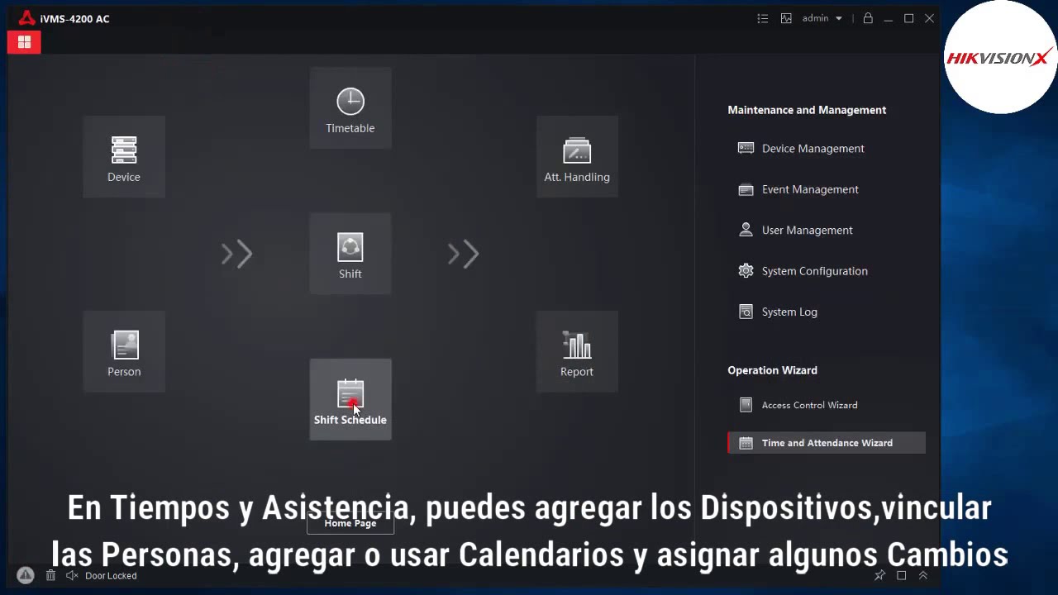Click the restore window icon in status bar
This screenshot has height=595, width=1058.
point(902,575)
